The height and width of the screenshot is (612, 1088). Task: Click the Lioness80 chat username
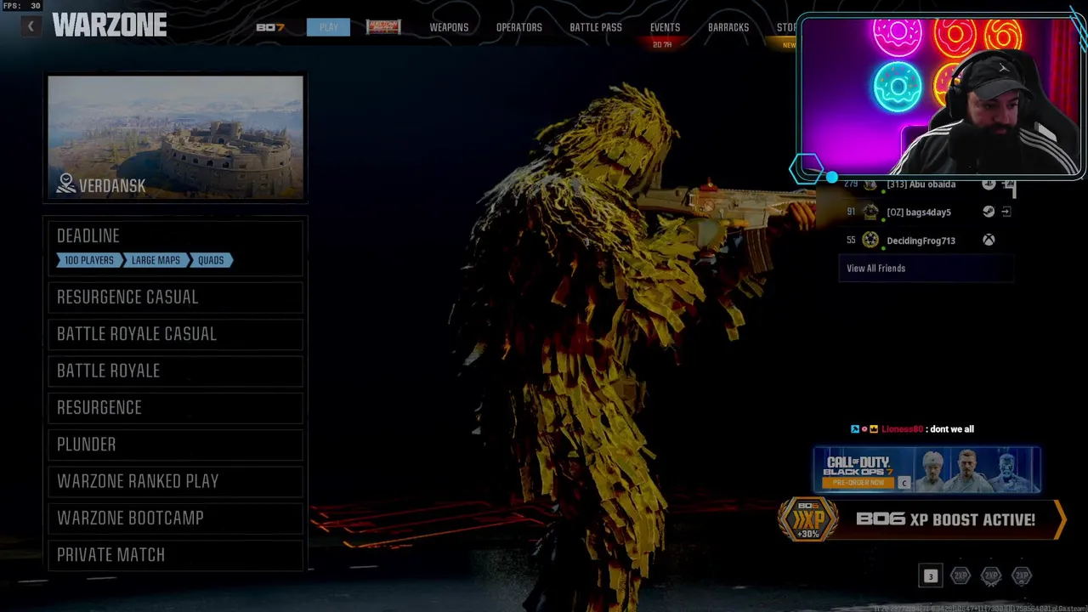coord(902,429)
